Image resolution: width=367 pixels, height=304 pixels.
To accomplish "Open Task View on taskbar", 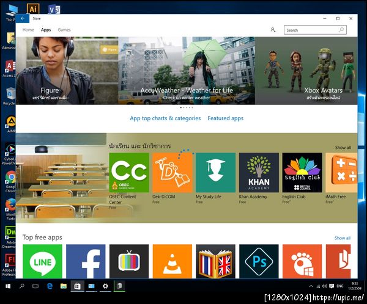I will [35, 286].
